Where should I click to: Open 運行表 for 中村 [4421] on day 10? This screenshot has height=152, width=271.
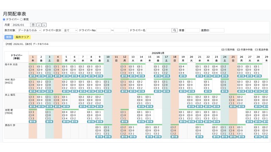tap(108, 91)
